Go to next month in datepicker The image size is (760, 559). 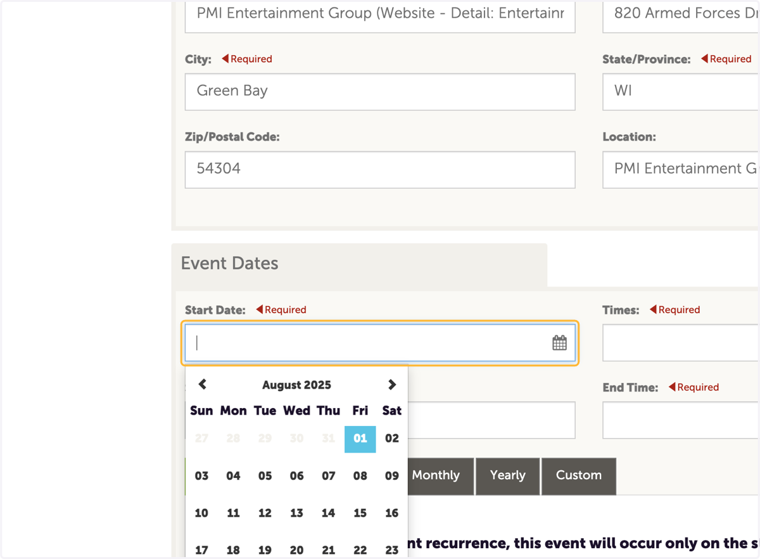coord(392,384)
